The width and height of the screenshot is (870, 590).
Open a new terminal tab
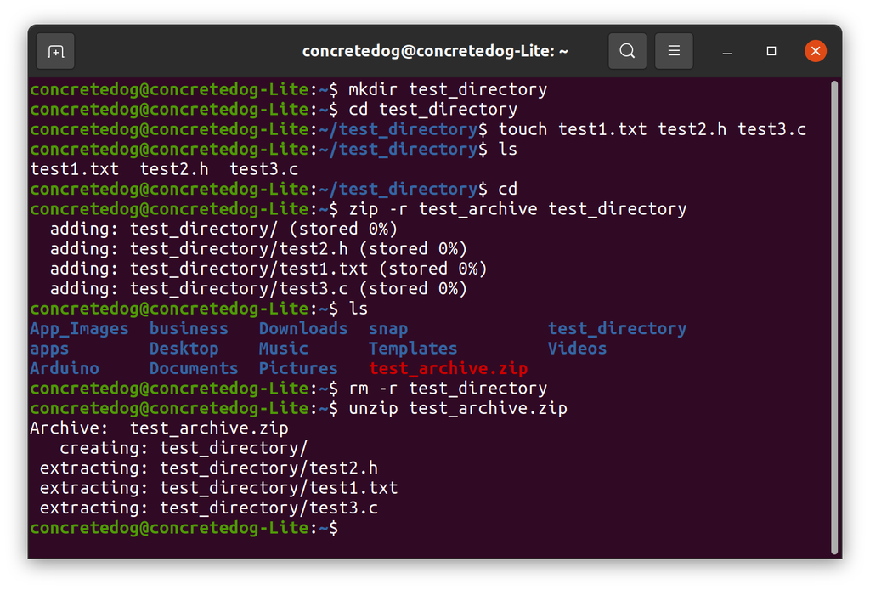[x=54, y=51]
